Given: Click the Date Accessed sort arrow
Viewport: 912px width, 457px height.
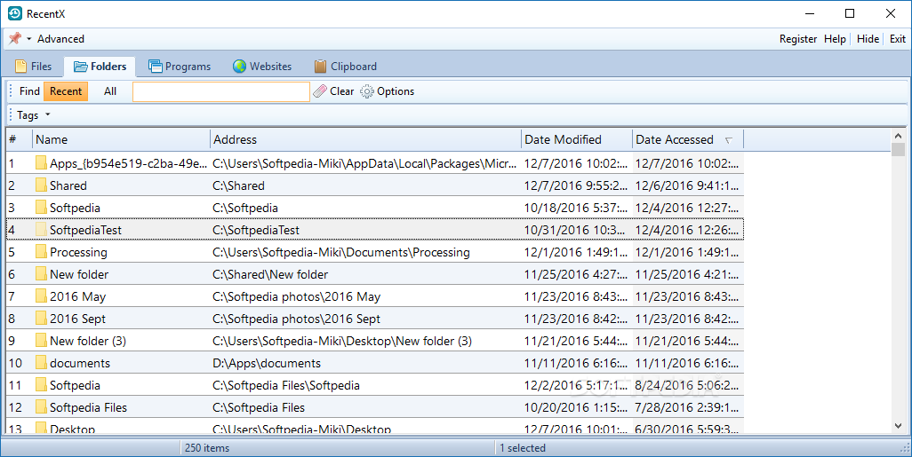Looking at the screenshot, I should click(x=728, y=140).
